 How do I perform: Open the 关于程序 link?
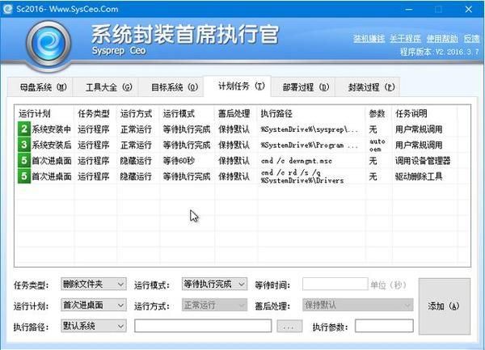click(405, 38)
